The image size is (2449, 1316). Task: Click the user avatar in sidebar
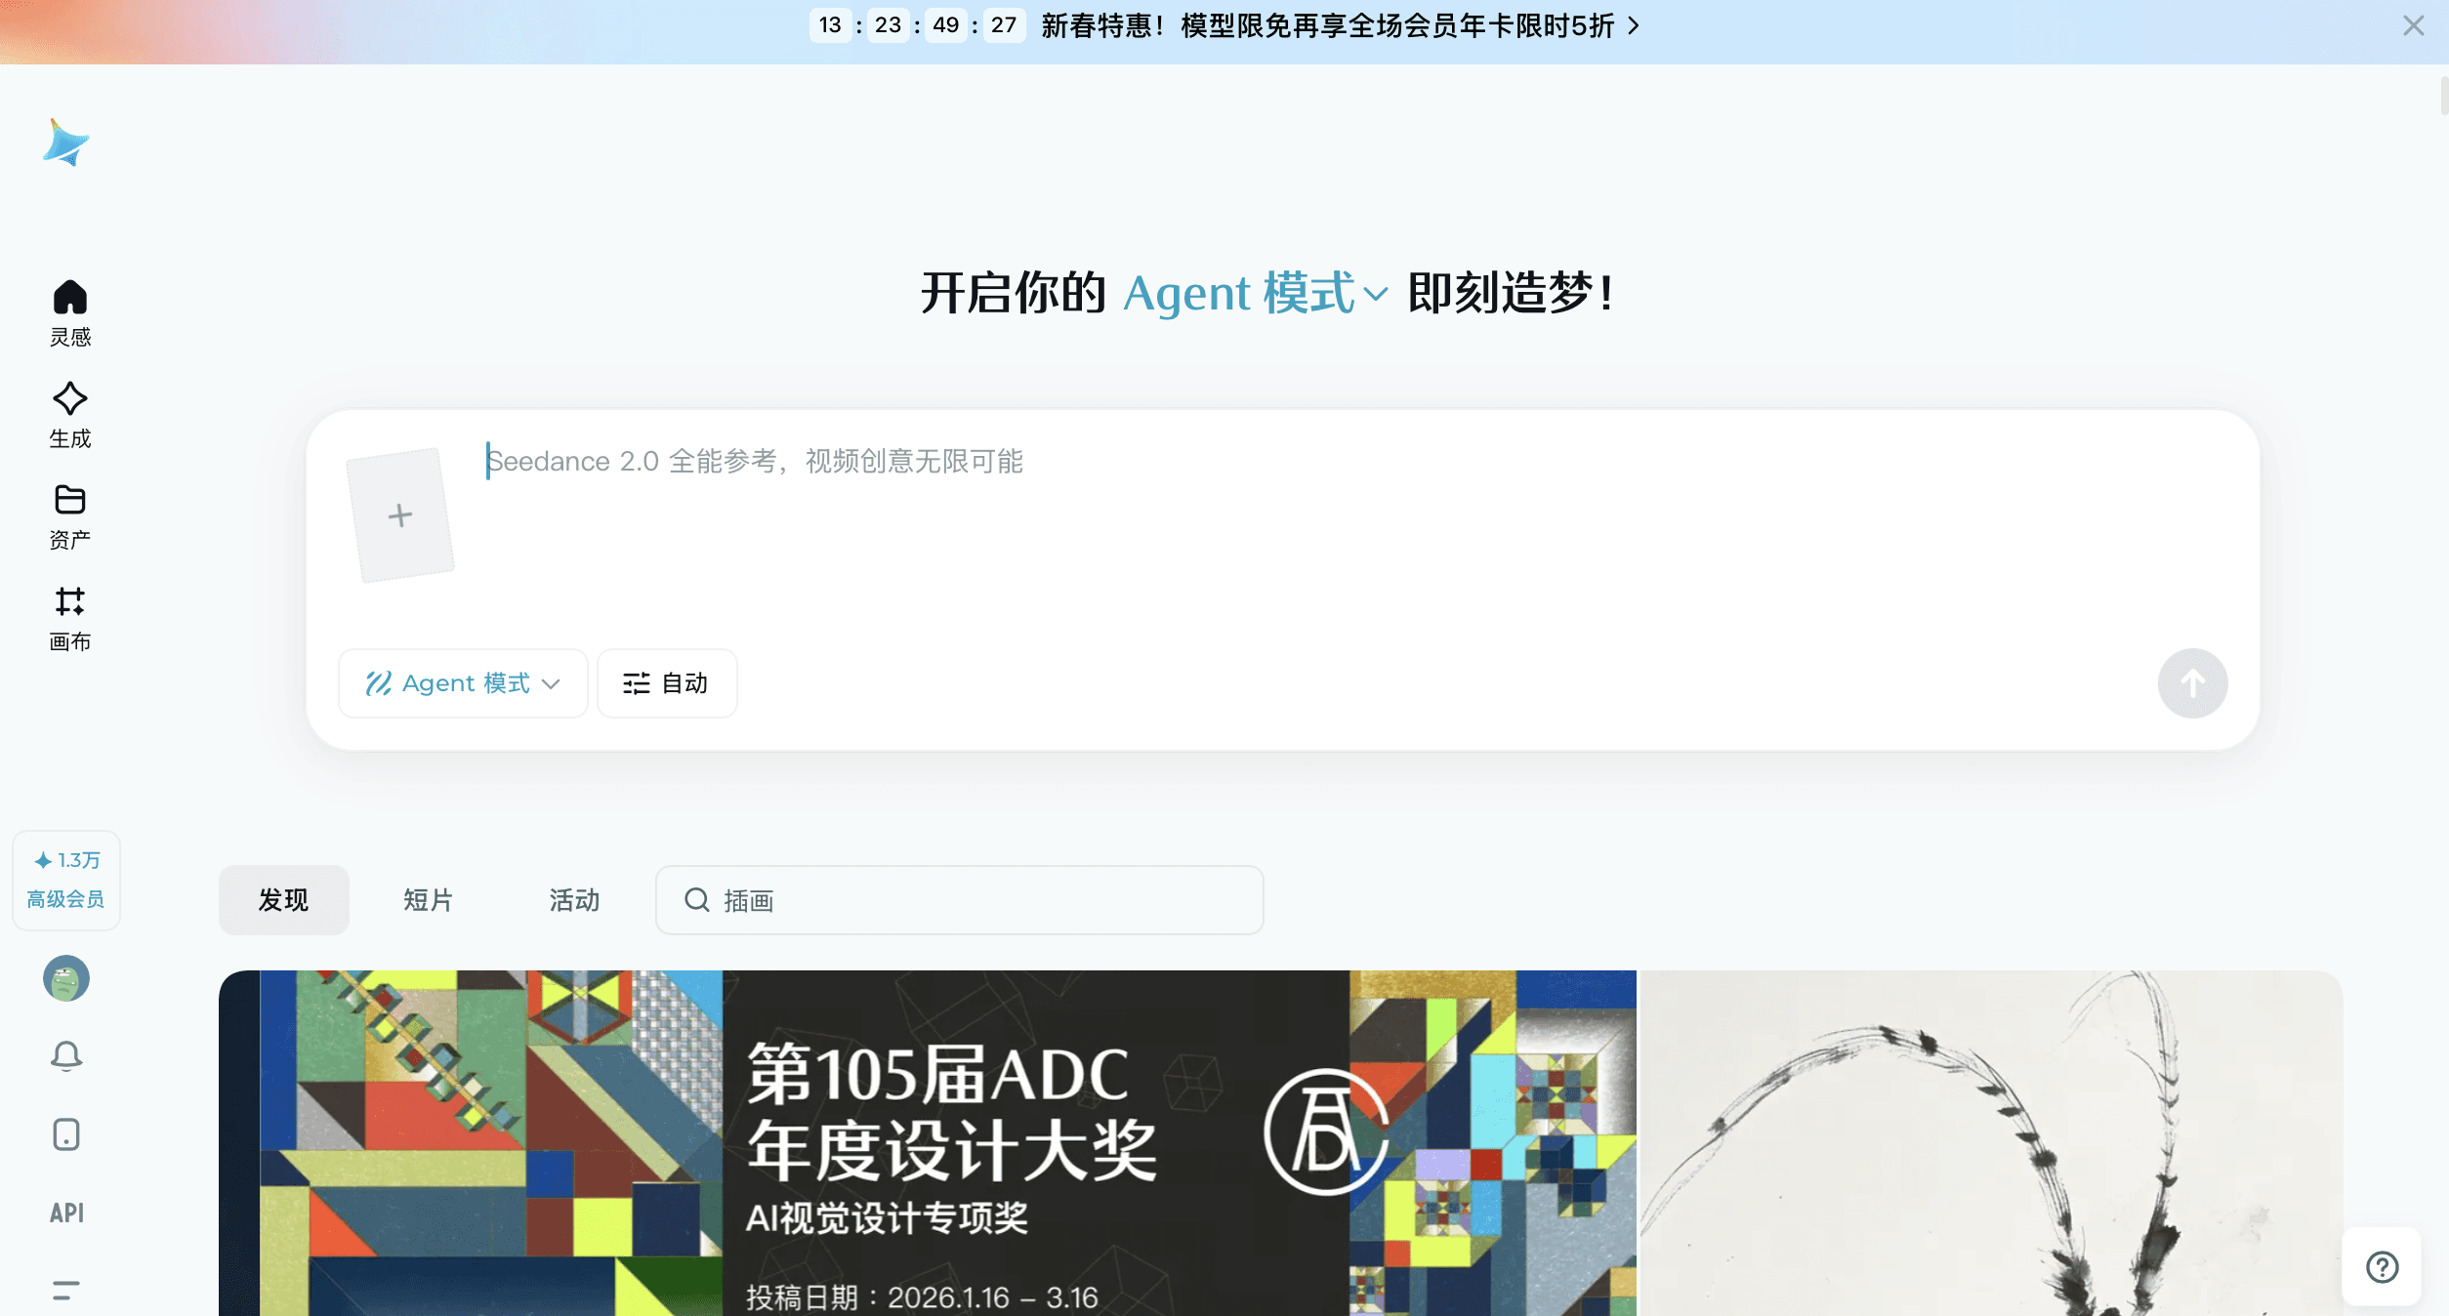tap(66, 978)
